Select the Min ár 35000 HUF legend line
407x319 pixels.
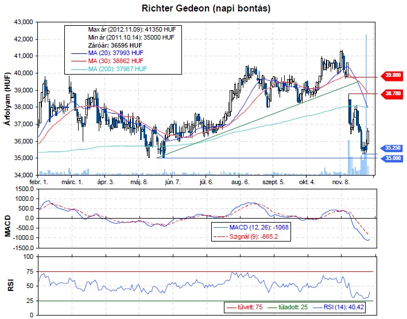click(x=131, y=37)
